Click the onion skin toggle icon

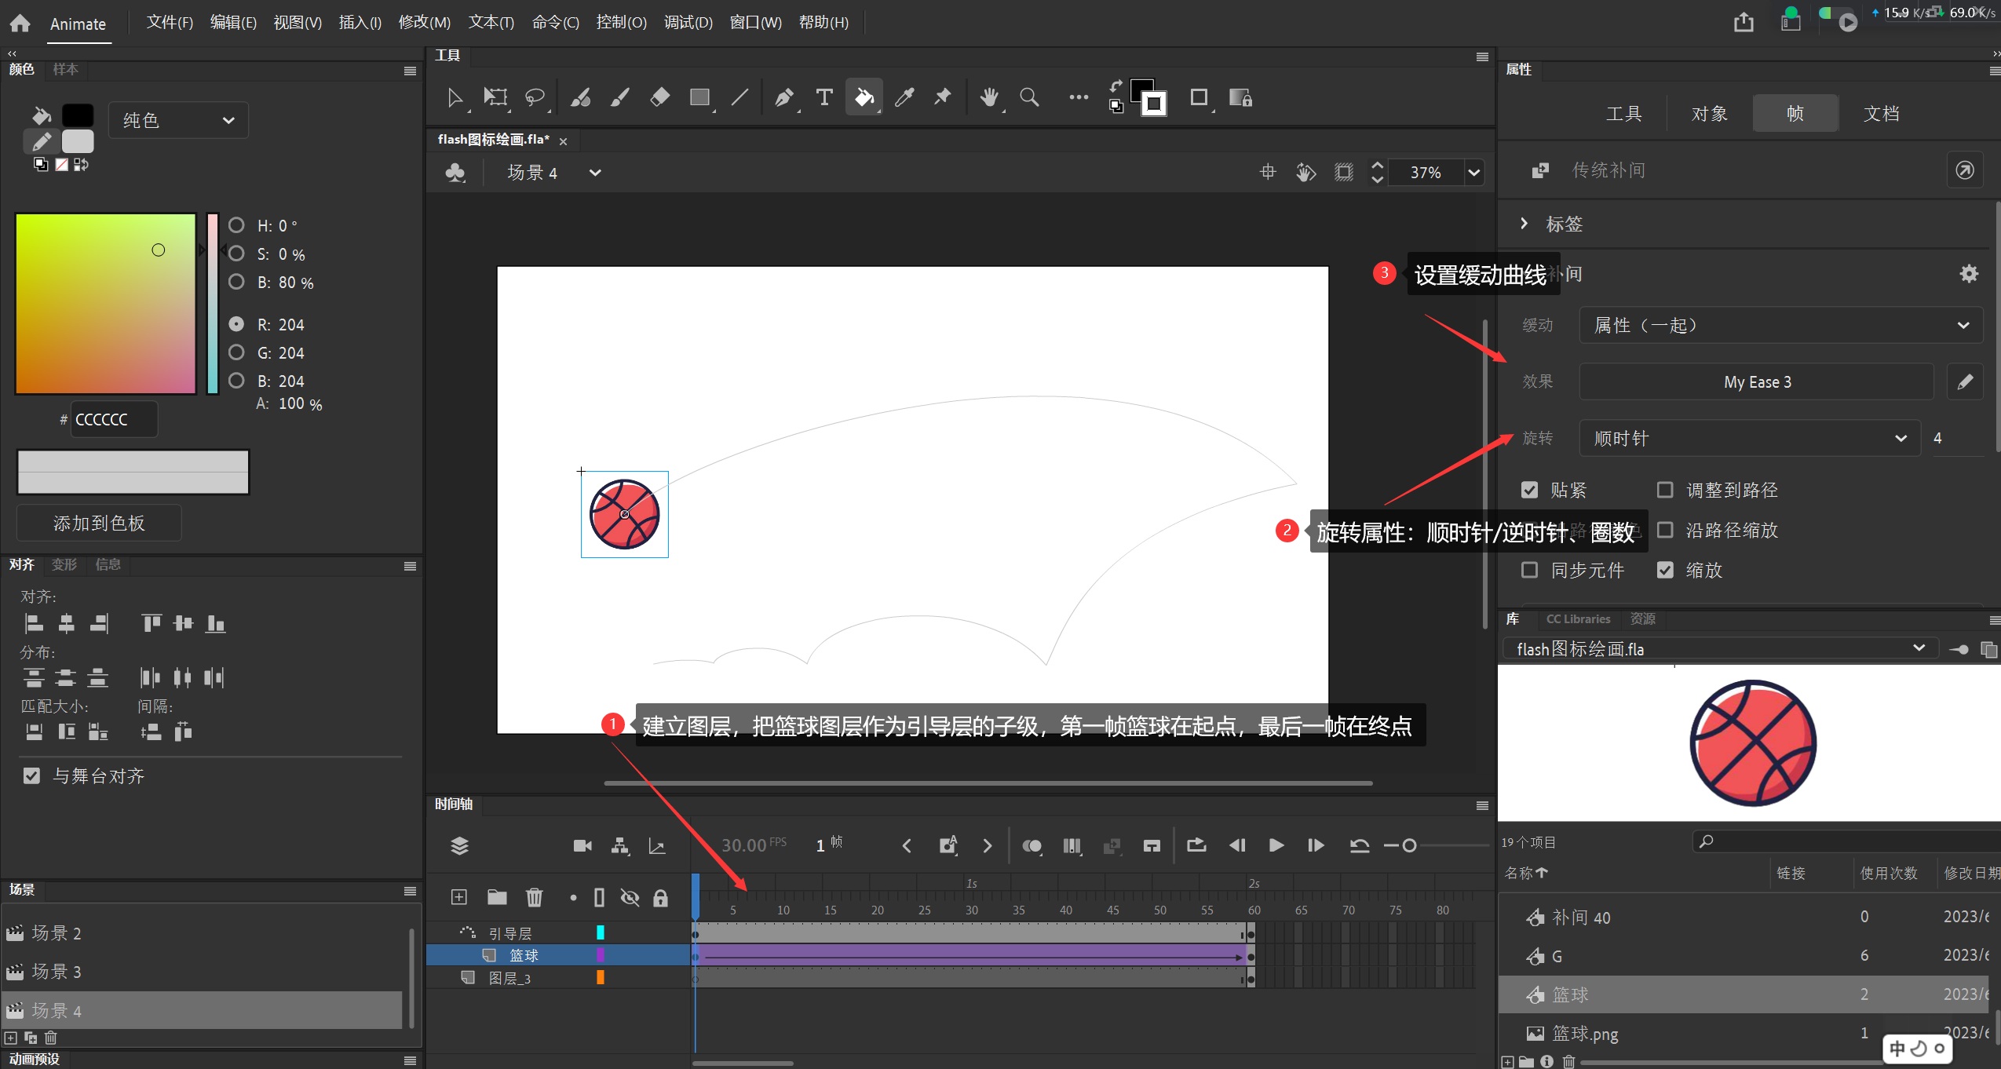coord(1034,845)
